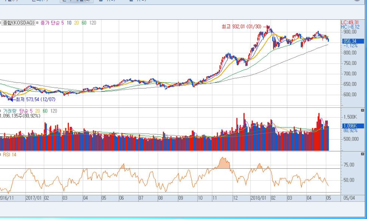The width and height of the screenshot is (367, 219).
Task: Toggle the 20-day MA in price legend
Action: [76, 22]
